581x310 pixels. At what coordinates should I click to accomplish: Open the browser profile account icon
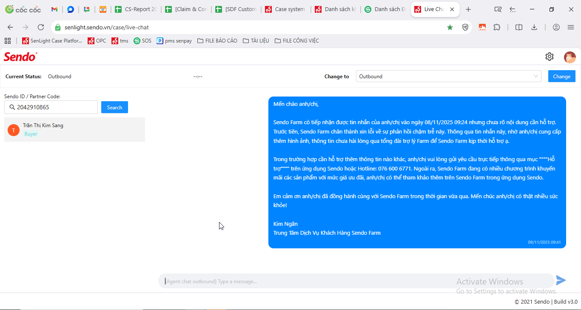pyautogui.click(x=556, y=27)
